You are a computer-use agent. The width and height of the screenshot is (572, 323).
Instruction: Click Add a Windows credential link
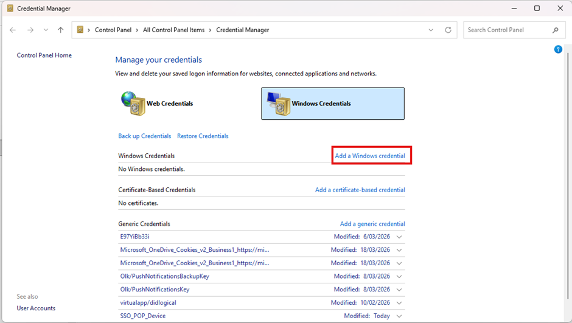(x=370, y=156)
